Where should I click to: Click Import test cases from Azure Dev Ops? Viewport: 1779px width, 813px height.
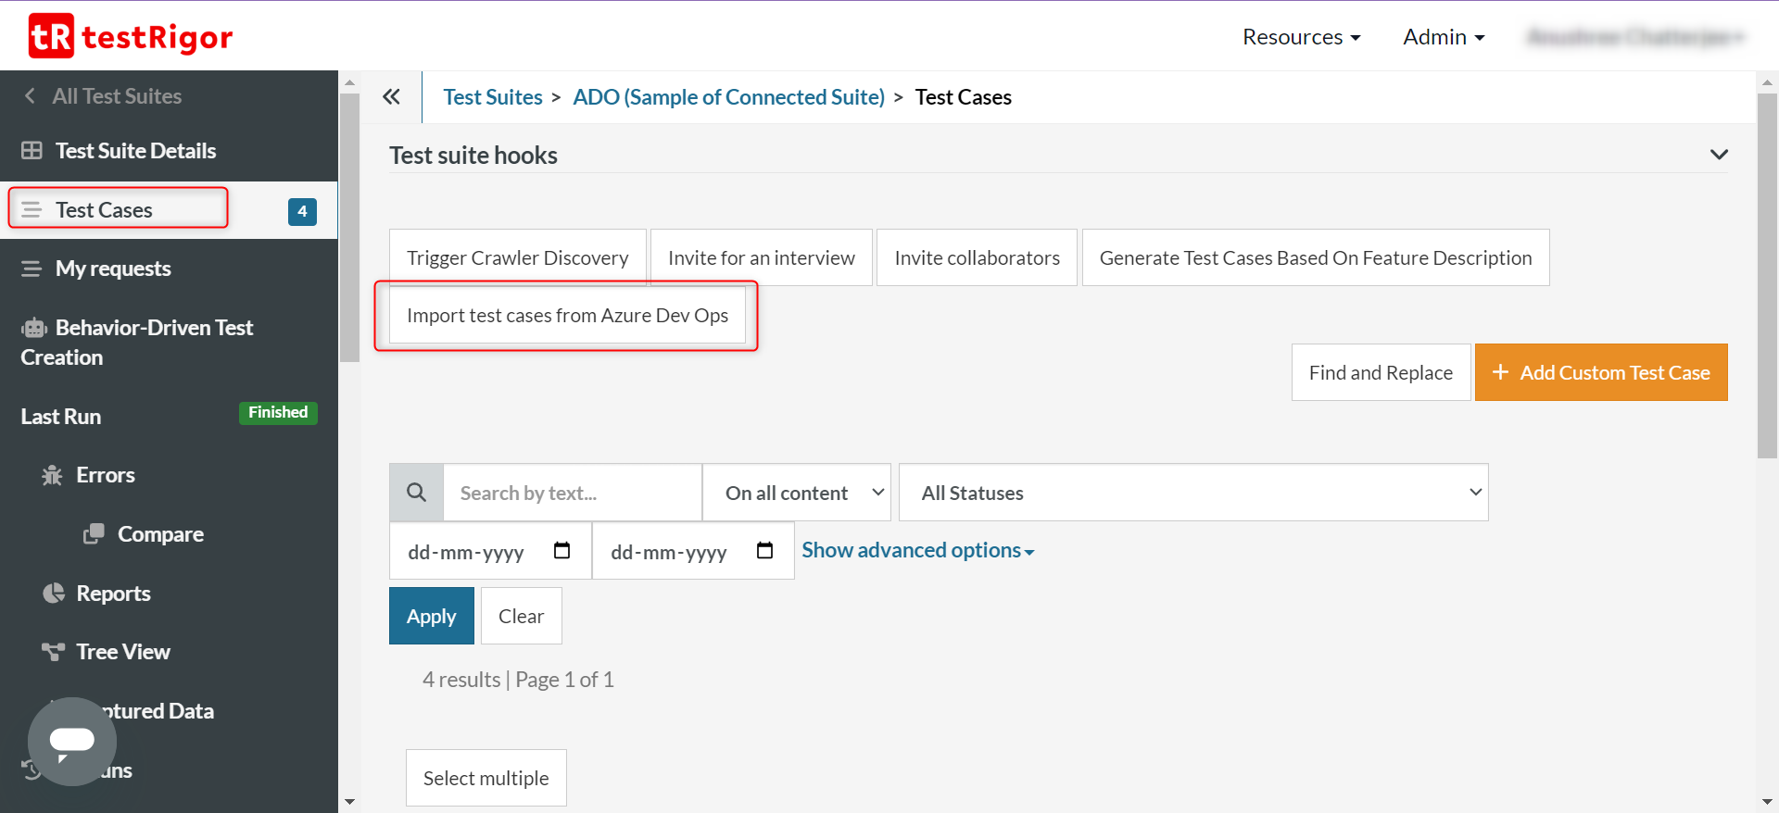pos(567,316)
